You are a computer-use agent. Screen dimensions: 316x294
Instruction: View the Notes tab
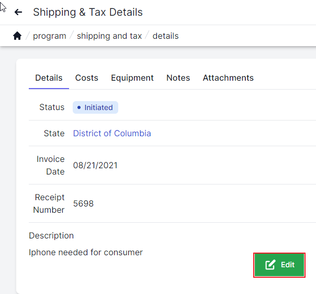click(x=178, y=78)
